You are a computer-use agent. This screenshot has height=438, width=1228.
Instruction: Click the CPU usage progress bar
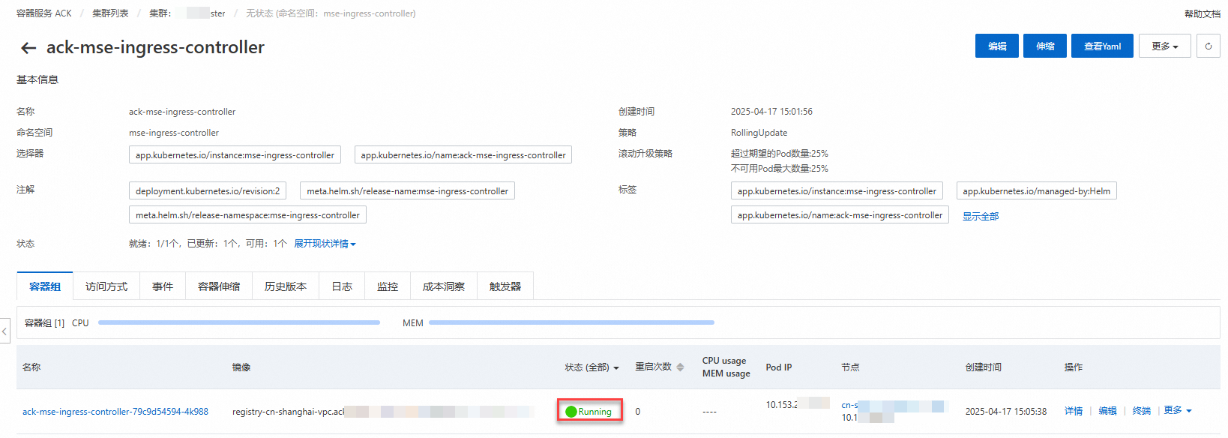pyautogui.click(x=239, y=322)
